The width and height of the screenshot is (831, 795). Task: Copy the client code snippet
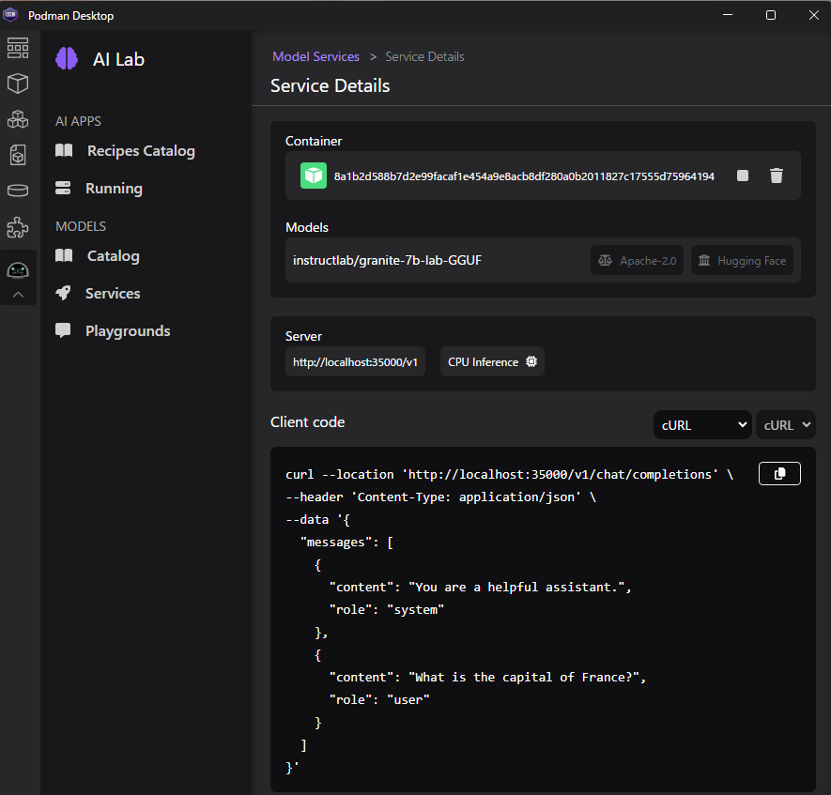[x=779, y=473]
